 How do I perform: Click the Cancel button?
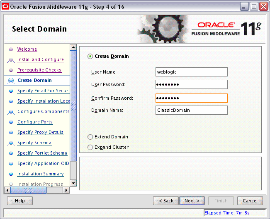(x=250, y=201)
